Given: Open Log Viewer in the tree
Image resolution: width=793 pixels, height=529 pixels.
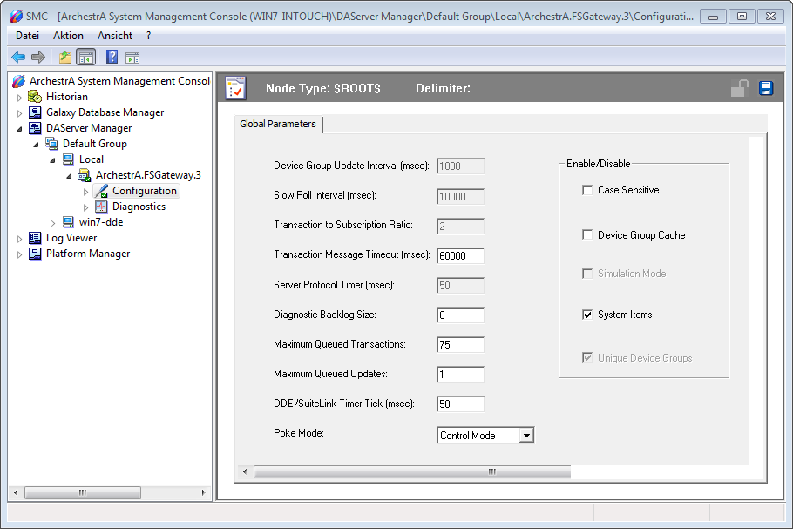Looking at the screenshot, I should (71, 238).
